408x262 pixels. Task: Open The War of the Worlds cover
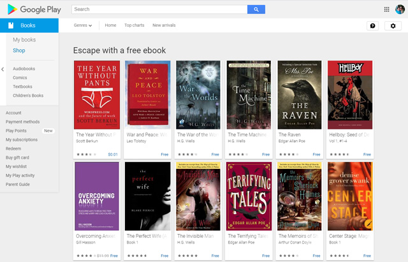click(198, 95)
